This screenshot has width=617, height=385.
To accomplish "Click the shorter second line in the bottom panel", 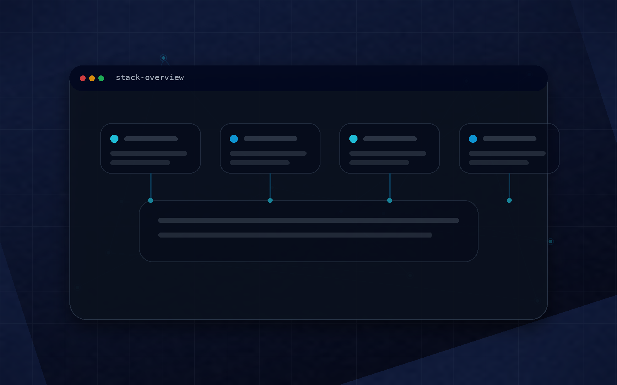I will [x=295, y=235].
